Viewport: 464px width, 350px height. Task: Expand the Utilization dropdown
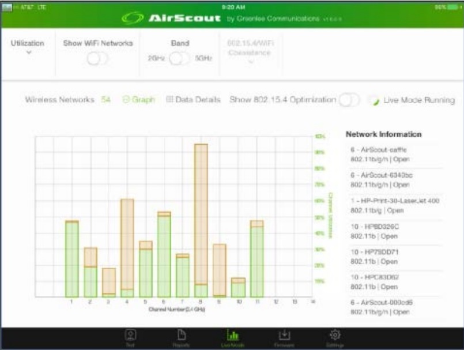click(28, 52)
